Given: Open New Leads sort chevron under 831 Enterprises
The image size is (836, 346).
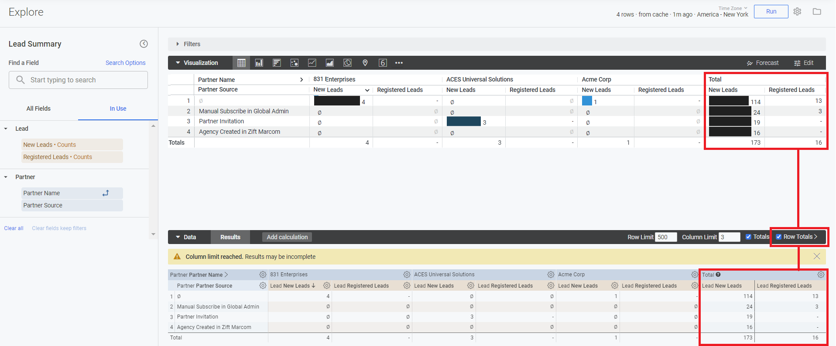Looking at the screenshot, I should 367,90.
